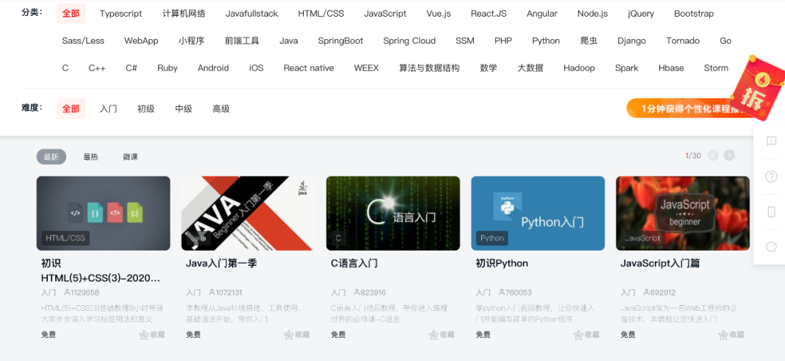Open JavaScript入门篇 course thumbnail
Image resolution: width=785 pixels, height=361 pixels.
[x=683, y=213]
